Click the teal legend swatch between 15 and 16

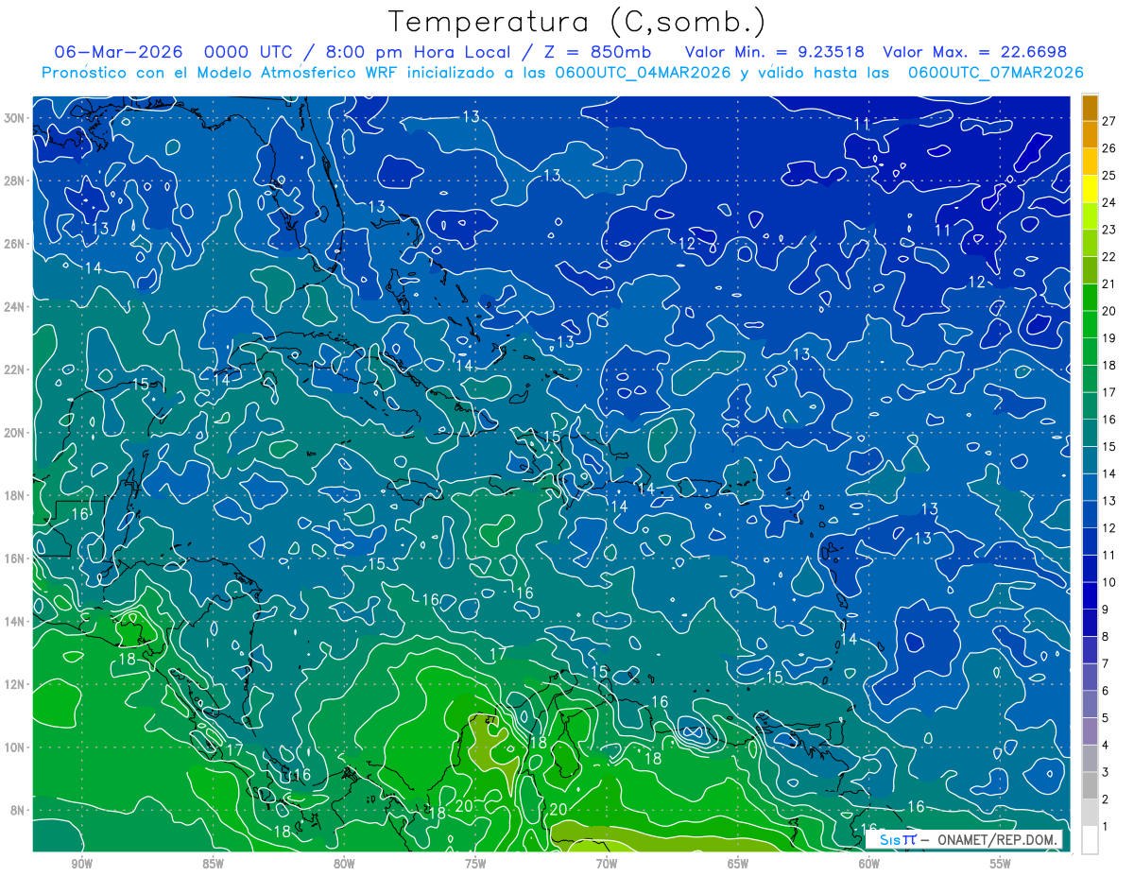(1090, 433)
